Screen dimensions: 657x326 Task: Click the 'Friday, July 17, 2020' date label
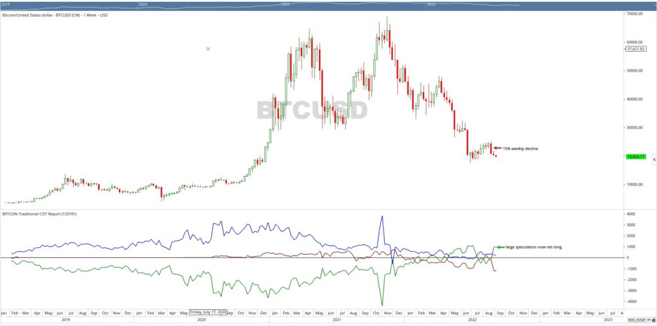tap(209, 312)
